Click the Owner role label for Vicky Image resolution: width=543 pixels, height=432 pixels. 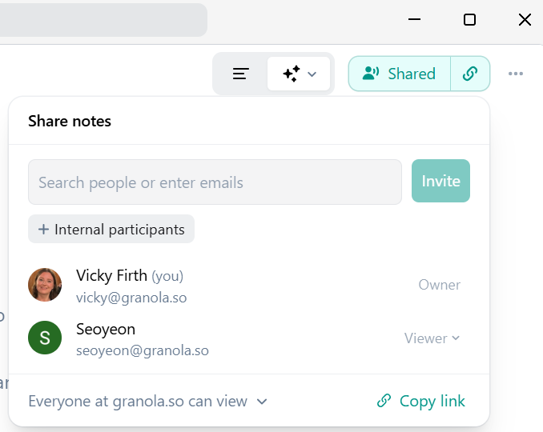[439, 285]
